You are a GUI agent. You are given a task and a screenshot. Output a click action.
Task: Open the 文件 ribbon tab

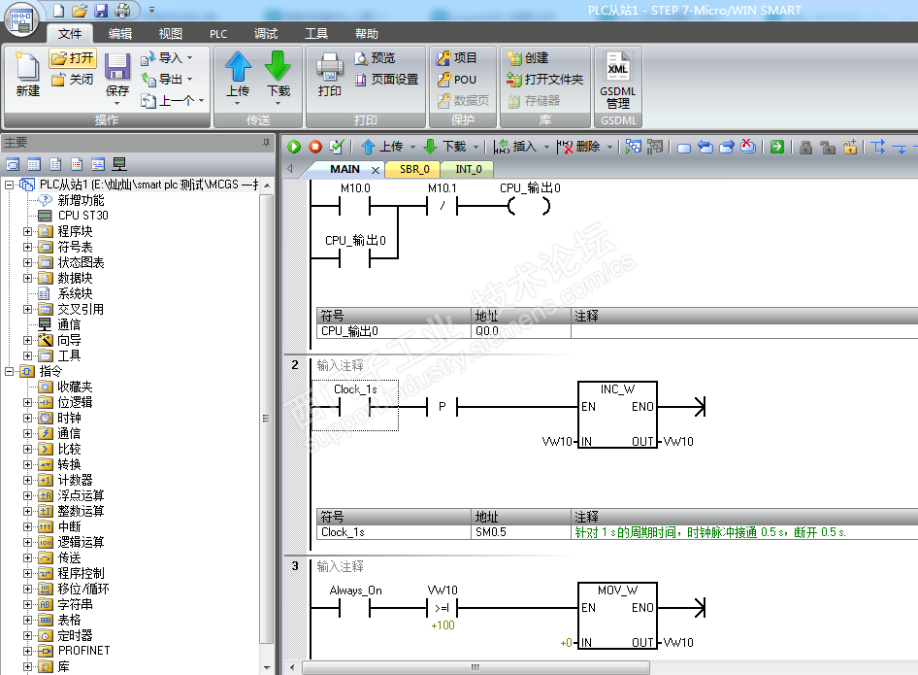70,33
